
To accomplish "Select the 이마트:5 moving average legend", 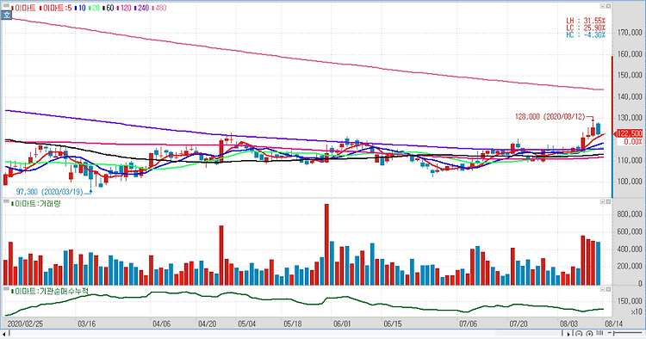I will (55, 8).
